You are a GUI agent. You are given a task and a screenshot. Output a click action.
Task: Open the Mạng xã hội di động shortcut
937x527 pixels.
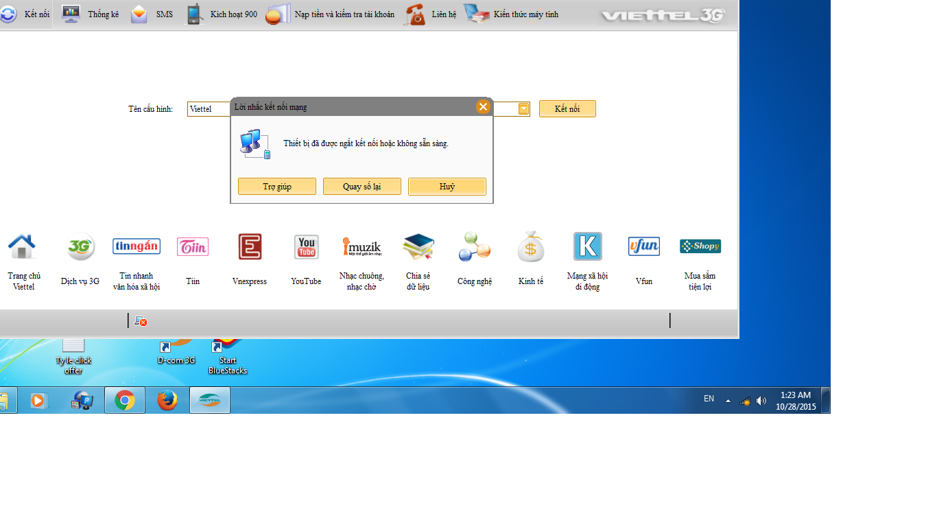tap(587, 261)
